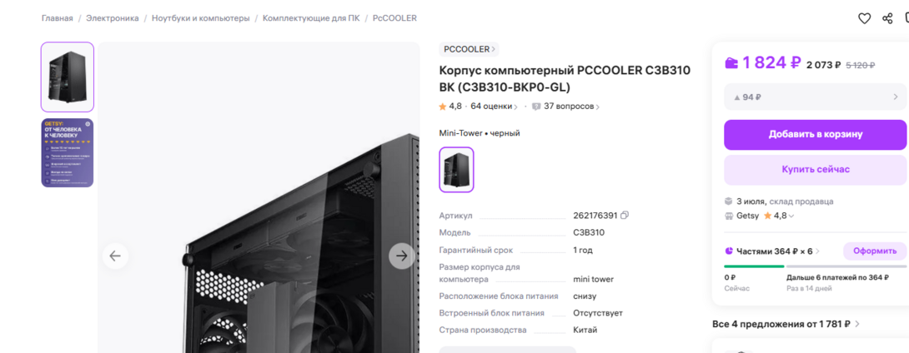Expand the 94 ₽ bonus row
This screenshot has width=909, height=353.
[815, 97]
